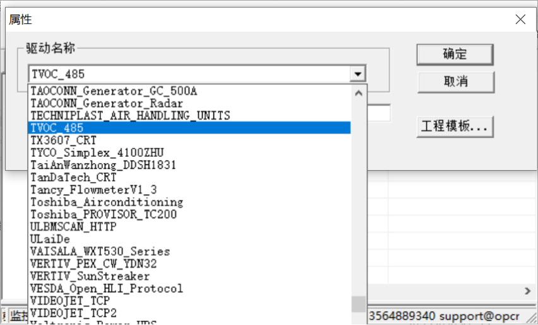The height and width of the screenshot is (325, 538).
Task: Click the dropdown list scrollbar thumb
Action: pos(359,304)
